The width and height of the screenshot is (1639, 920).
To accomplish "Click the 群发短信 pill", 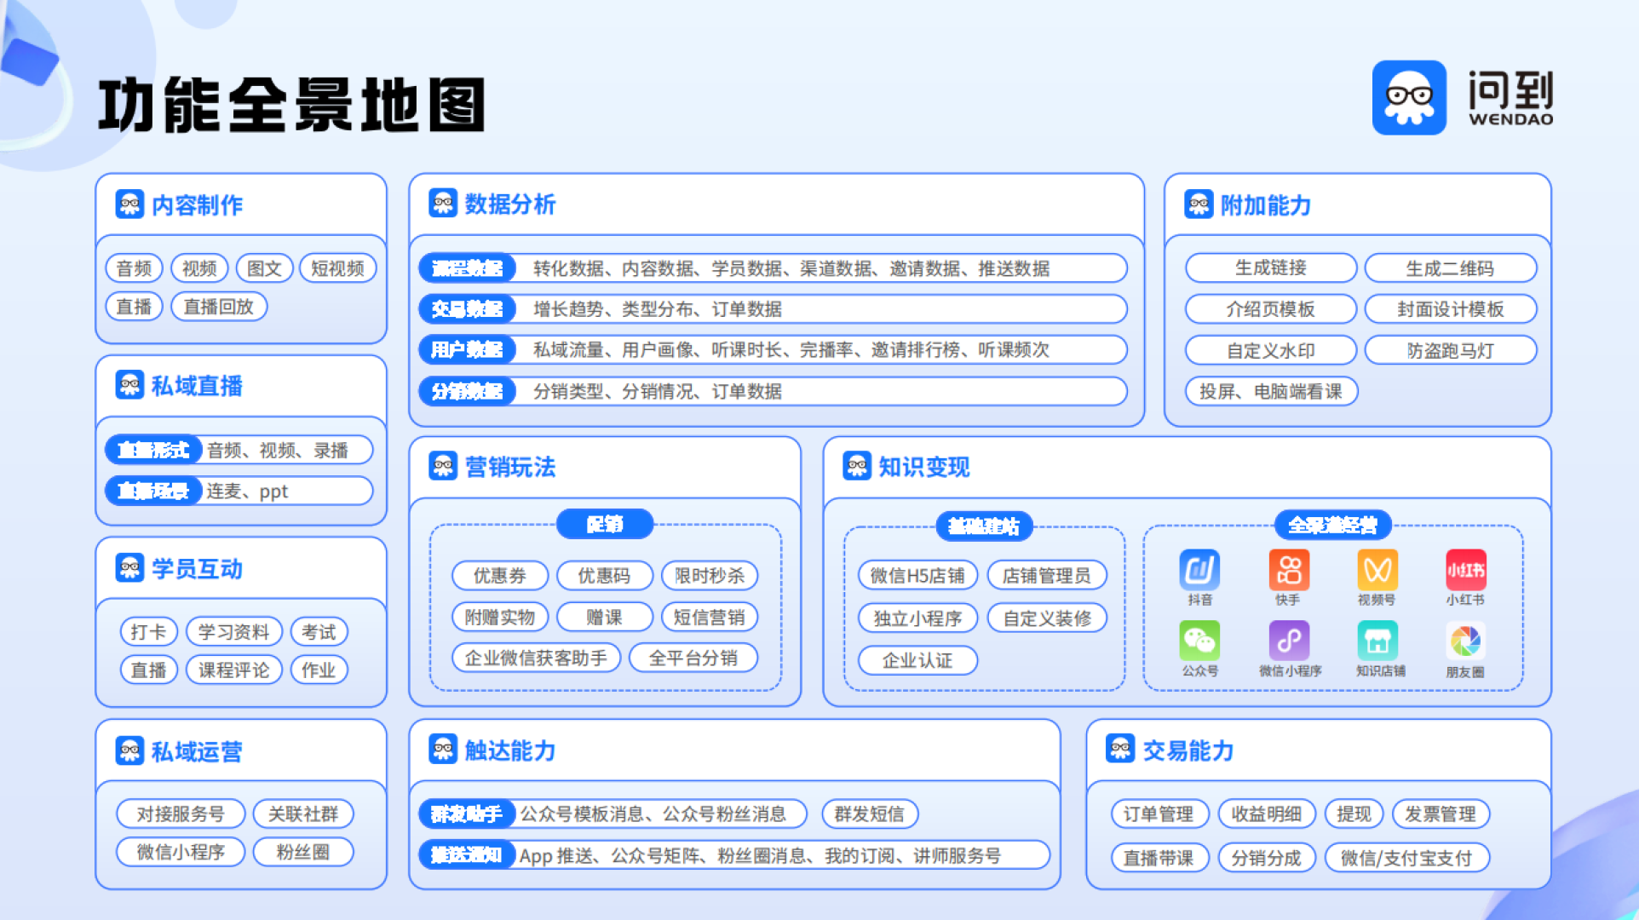I will coord(870,814).
